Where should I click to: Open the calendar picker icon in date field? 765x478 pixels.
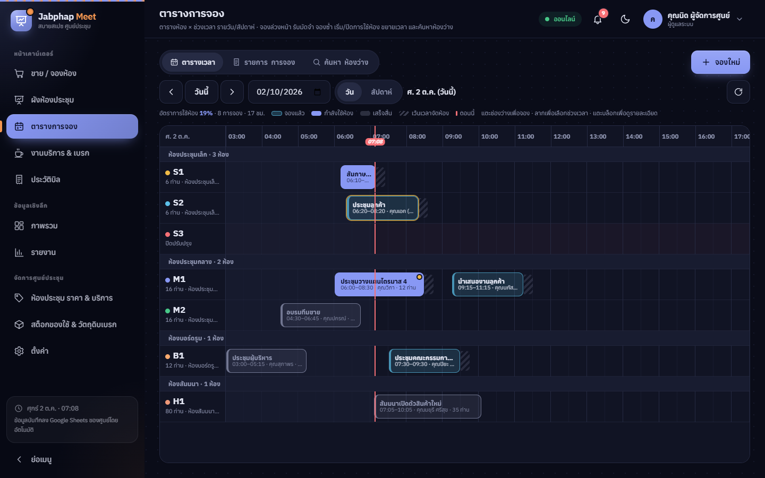317,92
